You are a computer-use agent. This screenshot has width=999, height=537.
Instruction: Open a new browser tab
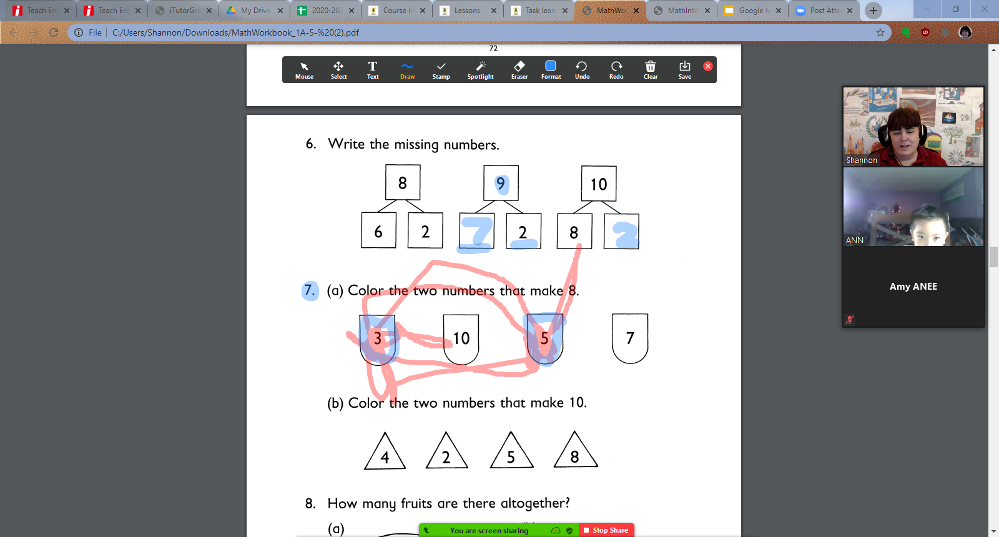874,11
